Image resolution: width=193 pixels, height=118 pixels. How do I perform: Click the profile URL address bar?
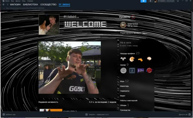click(25, 8)
